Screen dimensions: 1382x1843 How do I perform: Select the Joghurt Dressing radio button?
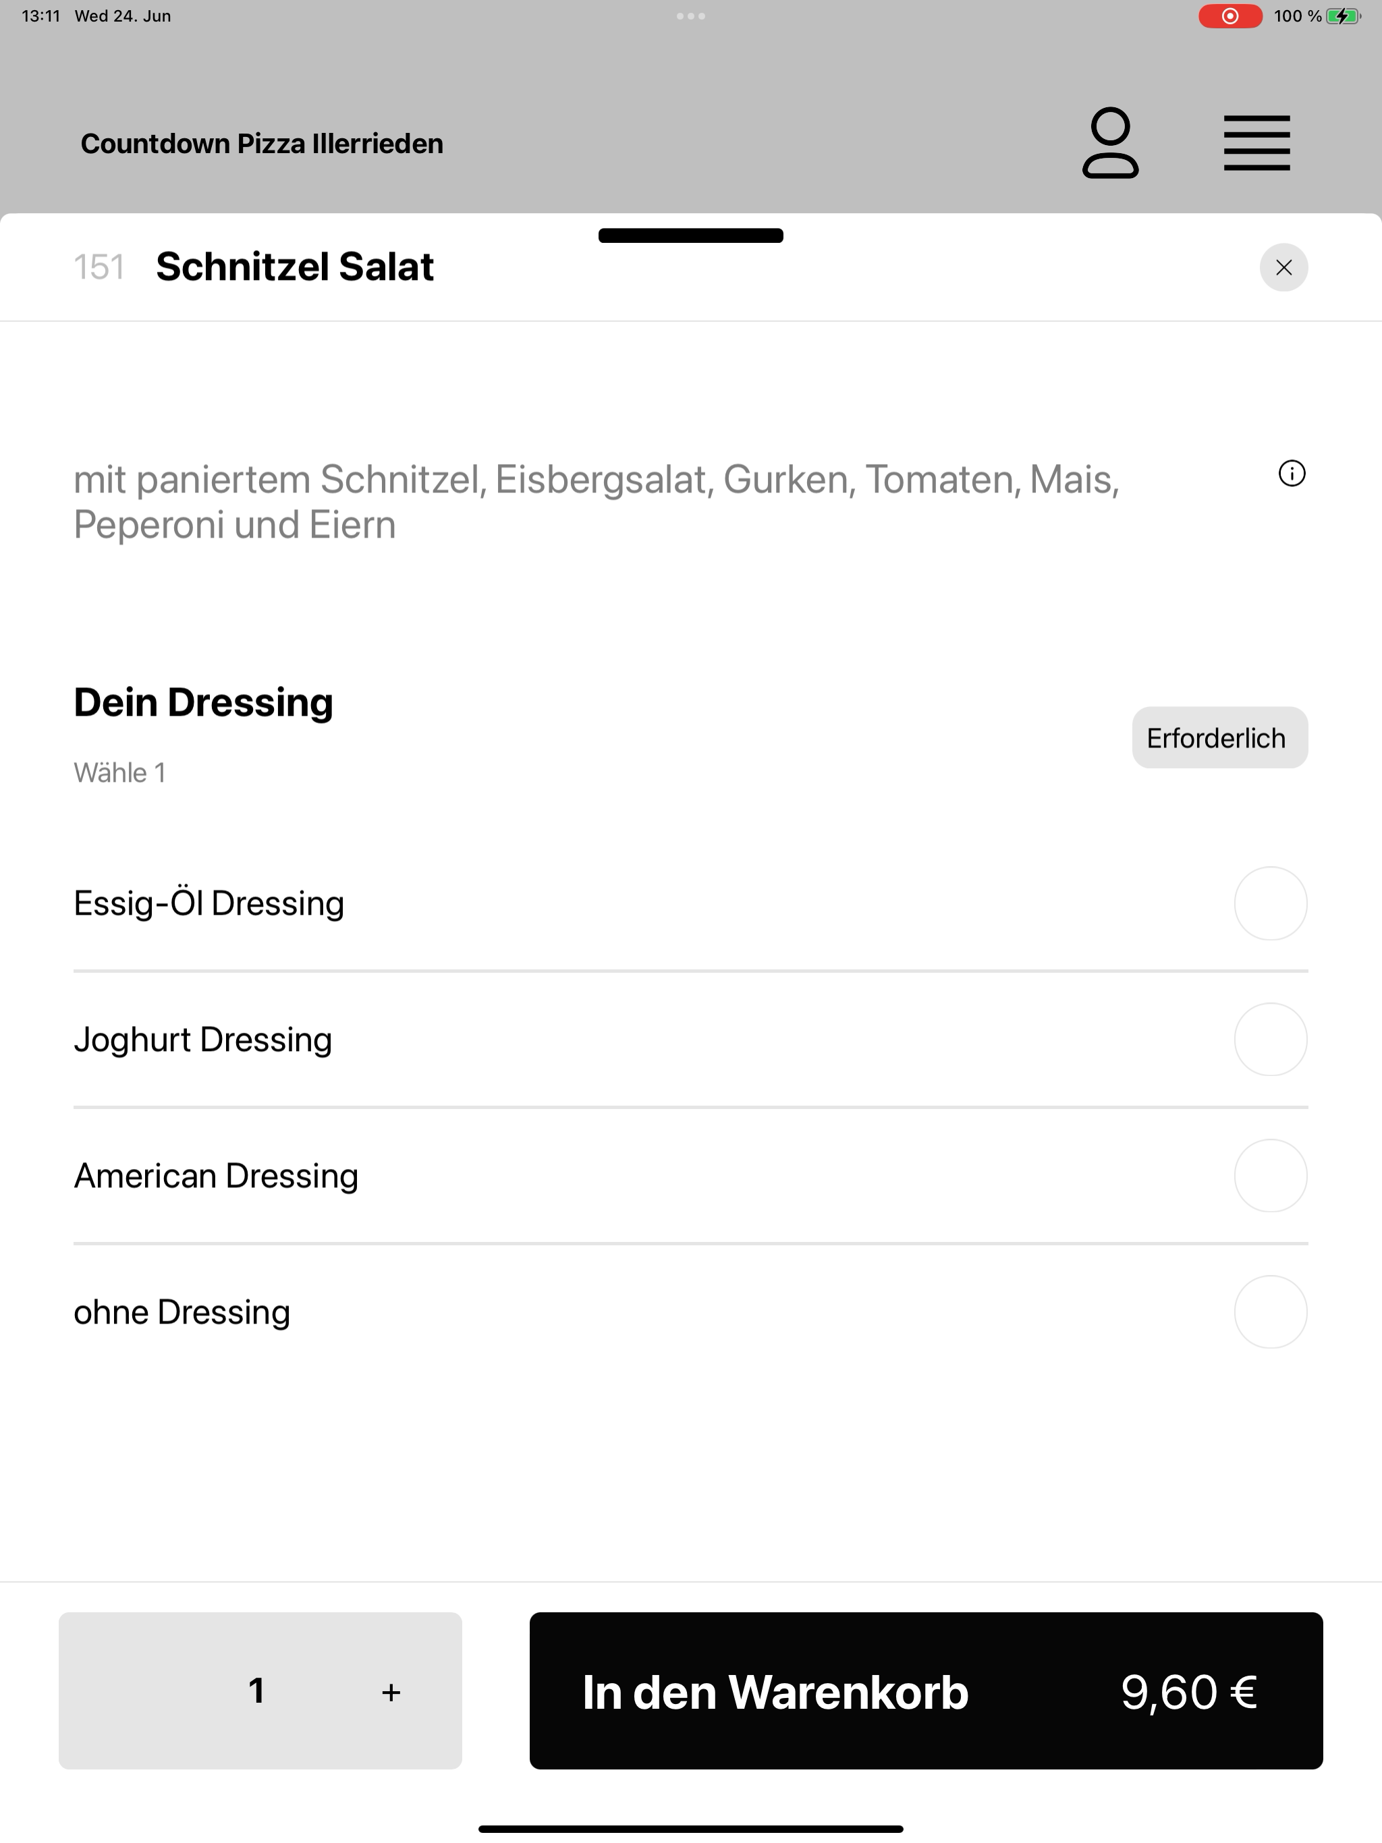(1270, 1039)
